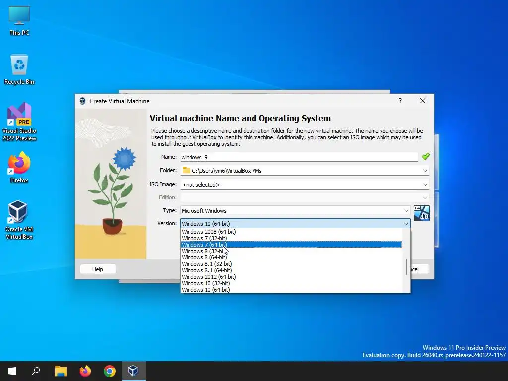Click the version list scrollbar thumb
This screenshot has height=381, width=508.
tap(406, 267)
